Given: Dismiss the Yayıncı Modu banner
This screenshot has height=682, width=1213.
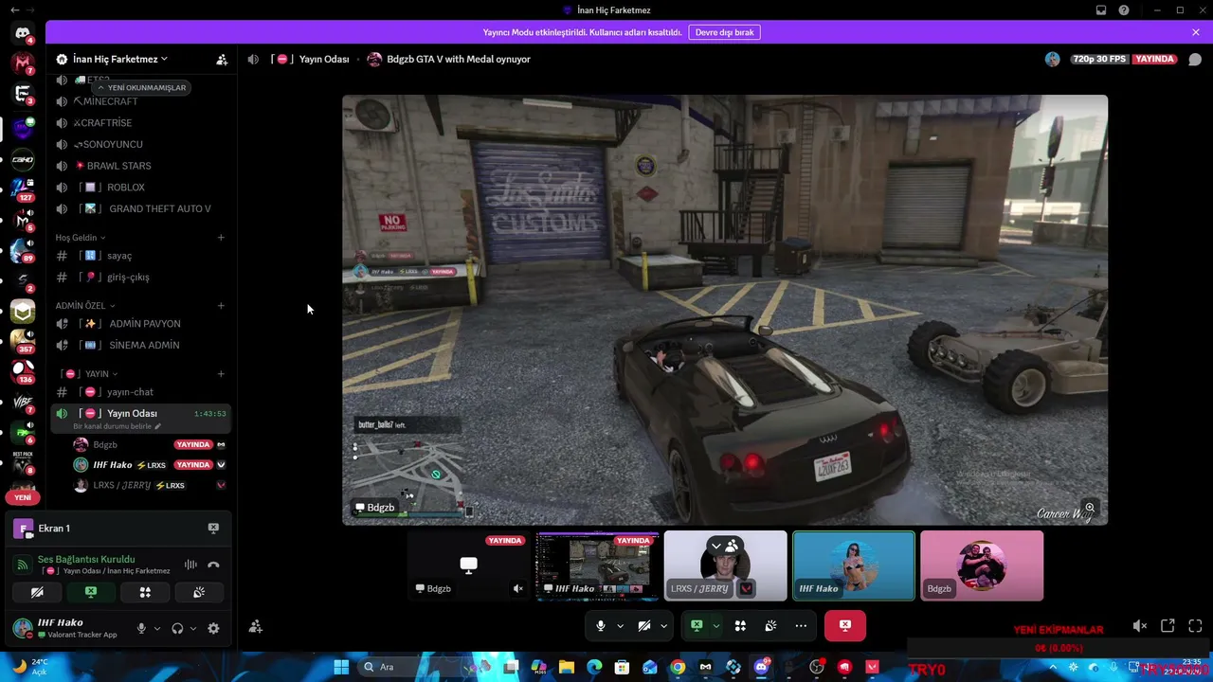Looking at the screenshot, I should tap(1196, 32).
